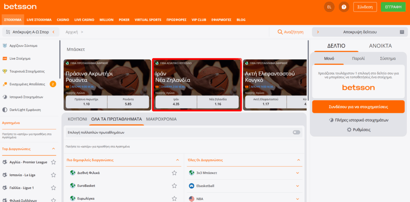Open the help question mark icon
Screen dimensions: 410x202
(x=344, y=7)
